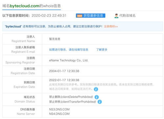Select the bytecloud.com domain title
Viewport: 164px width, 119px height.
pos(25,6)
